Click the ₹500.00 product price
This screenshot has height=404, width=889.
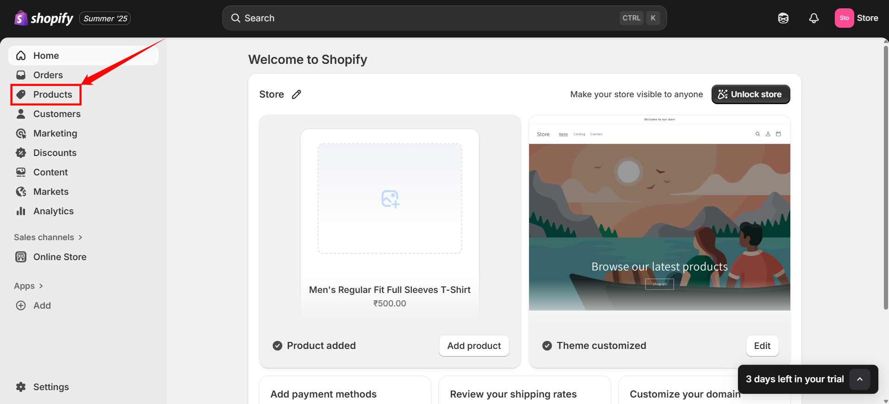pos(390,304)
